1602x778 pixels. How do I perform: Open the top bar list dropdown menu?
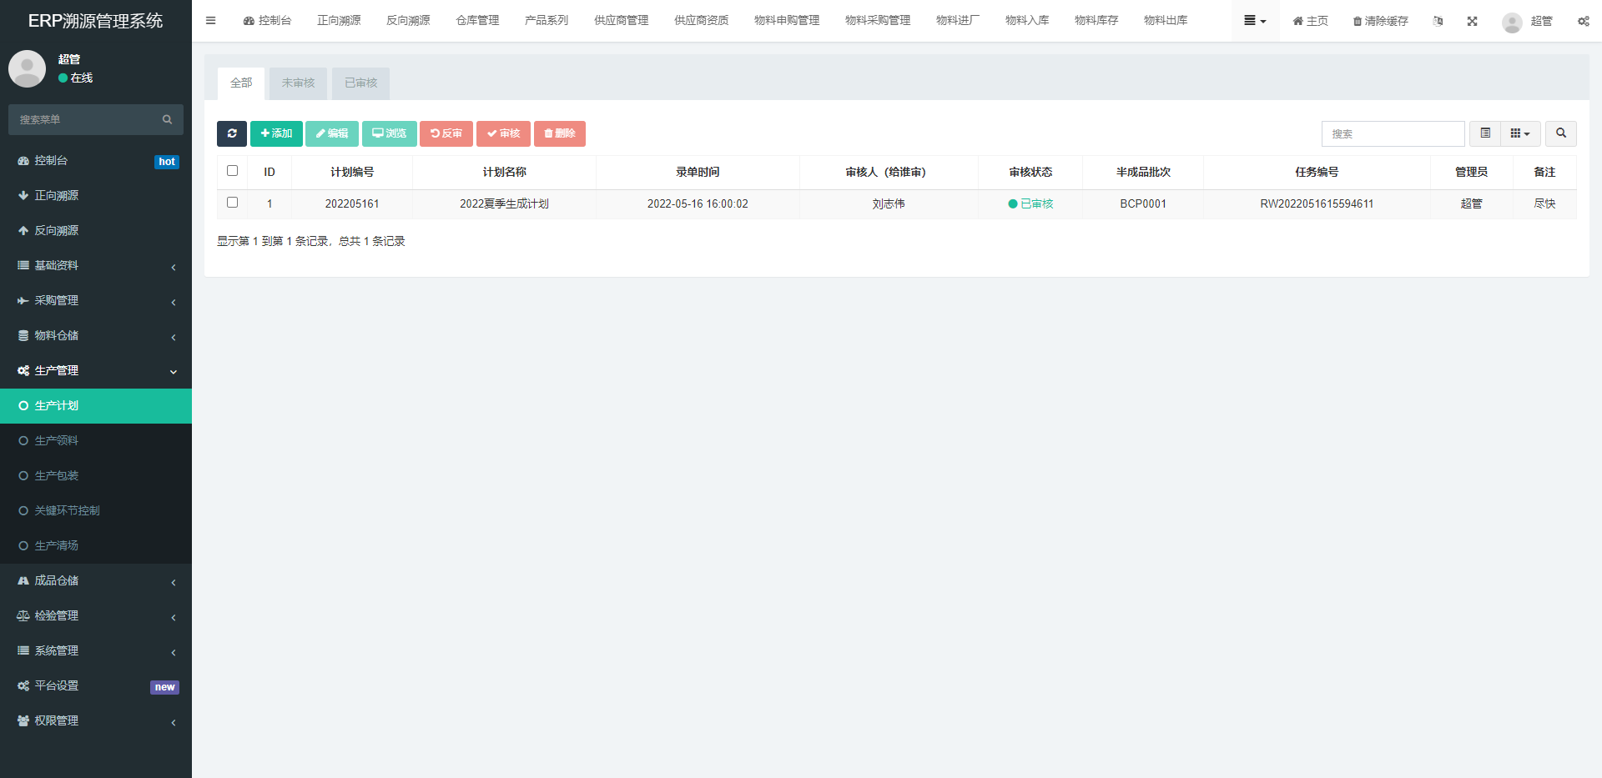coord(1255,21)
